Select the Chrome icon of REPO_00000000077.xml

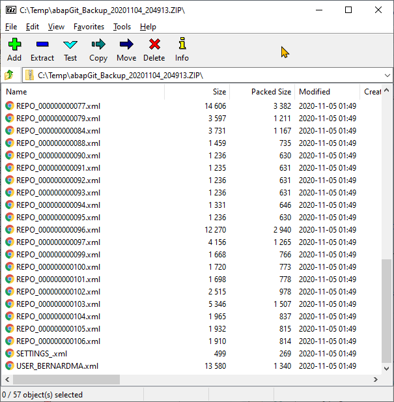(10, 106)
